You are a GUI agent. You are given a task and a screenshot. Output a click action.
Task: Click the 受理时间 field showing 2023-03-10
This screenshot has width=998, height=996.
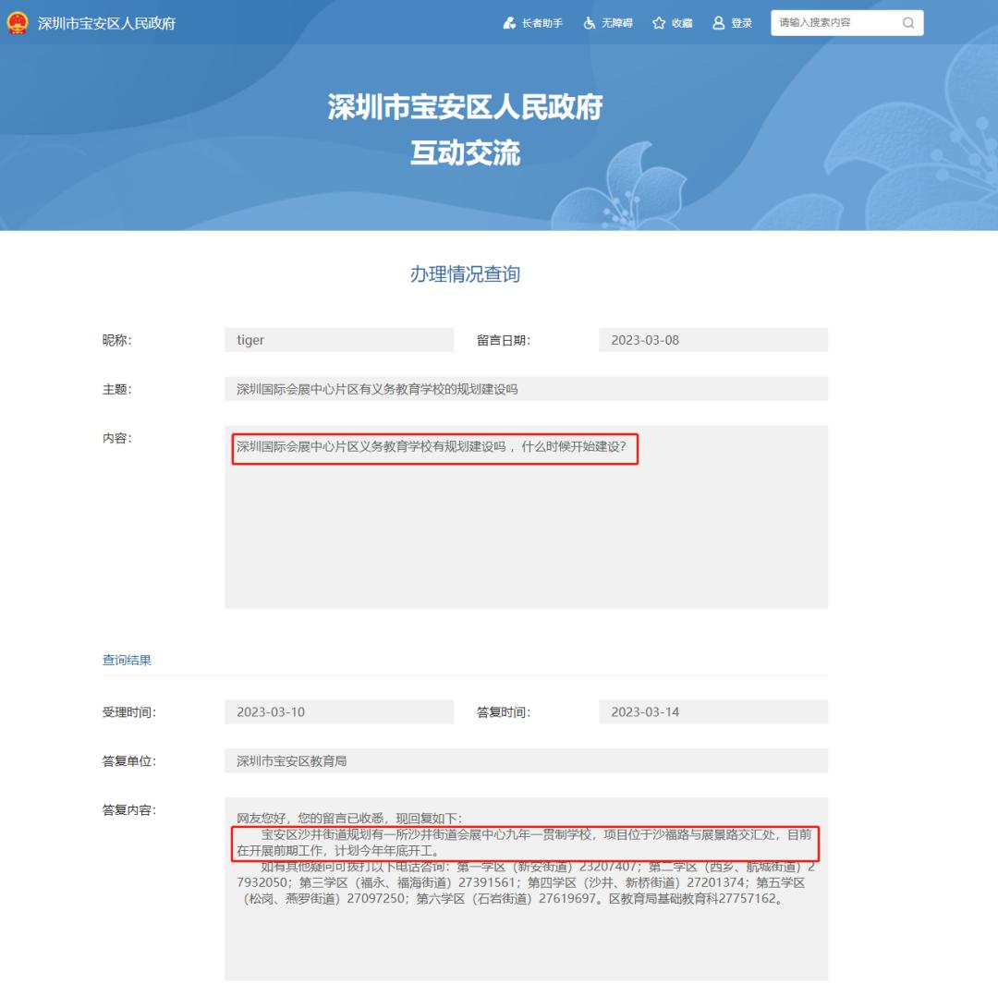point(339,711)
